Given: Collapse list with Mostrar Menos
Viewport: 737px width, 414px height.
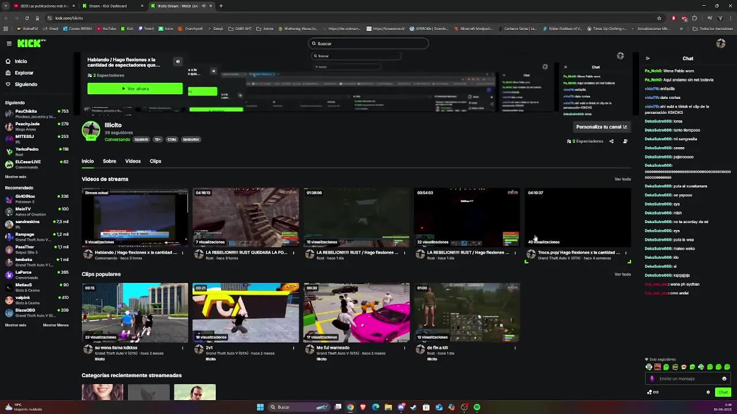Looking at the screenshot, I should (56, 325).
